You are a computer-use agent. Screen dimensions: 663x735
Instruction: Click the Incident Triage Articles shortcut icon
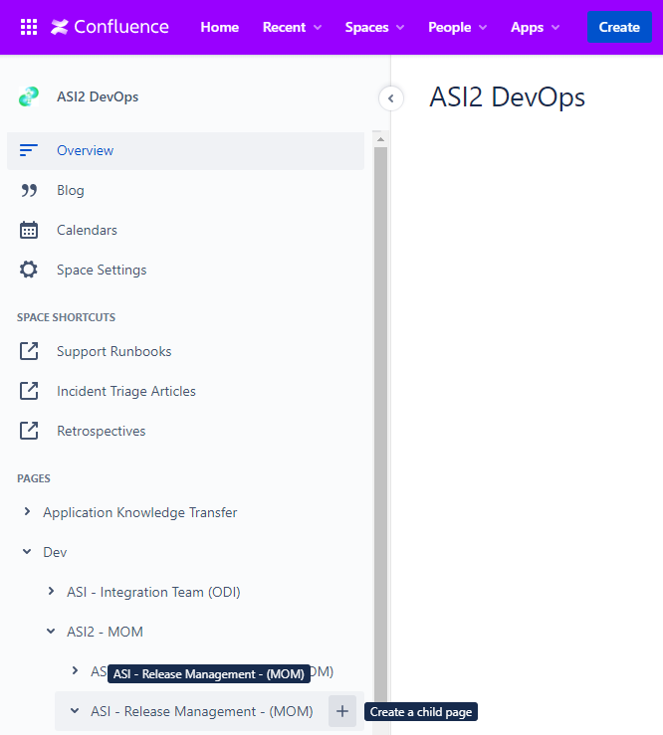(29, 391)
